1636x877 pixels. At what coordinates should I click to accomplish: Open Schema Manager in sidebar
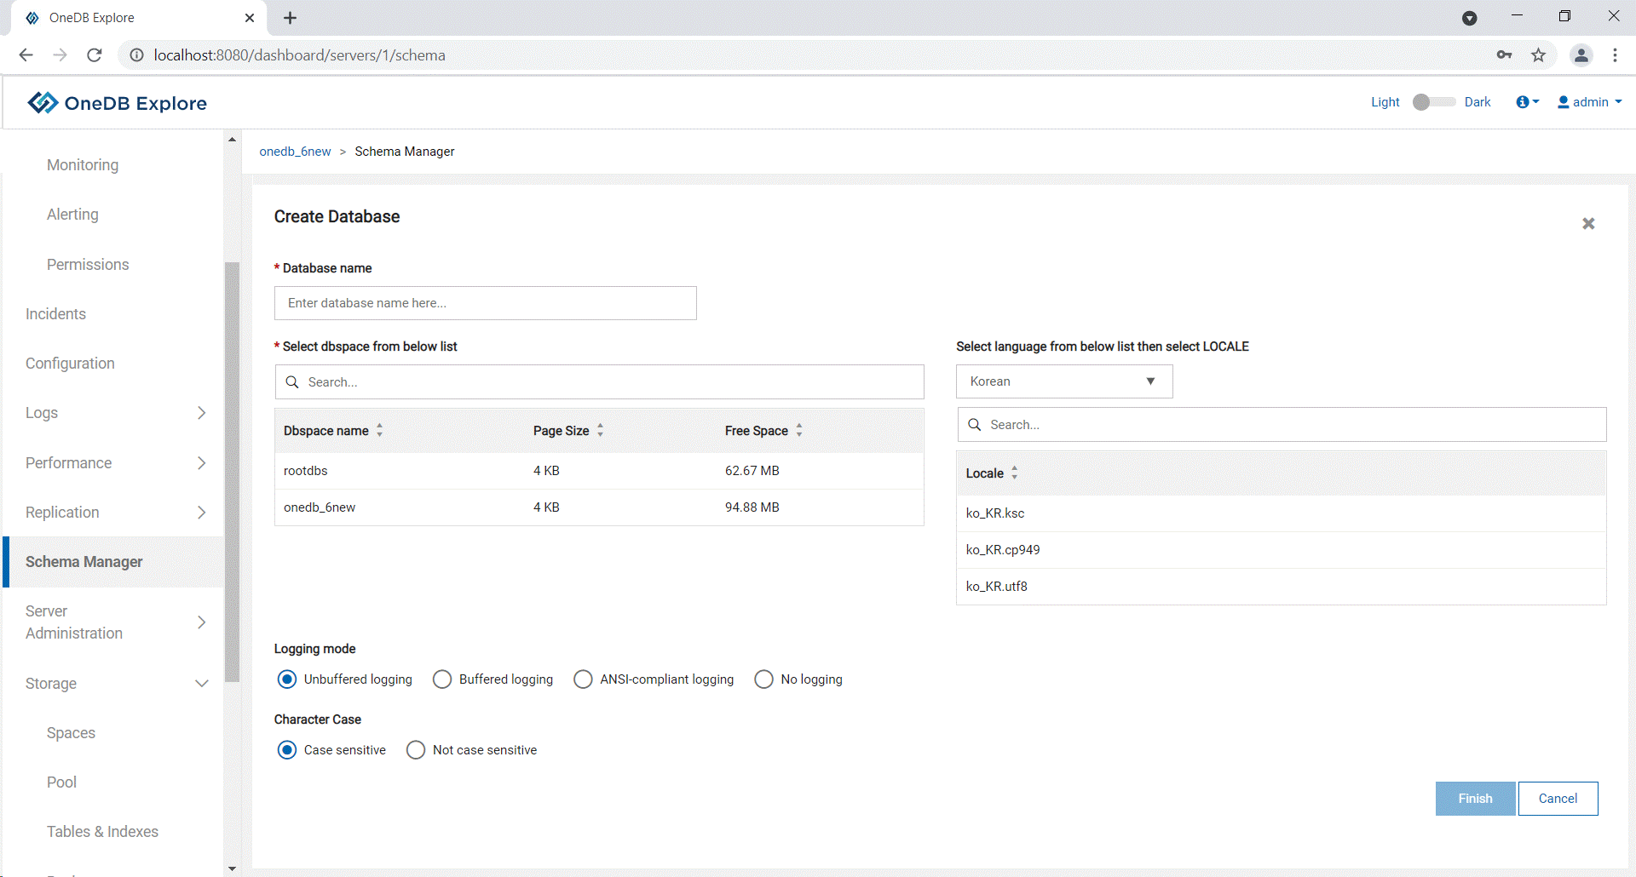[84, 562]
